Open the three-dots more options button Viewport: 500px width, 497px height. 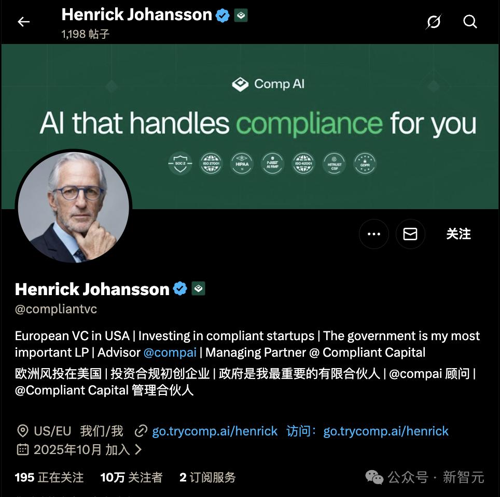374,234
